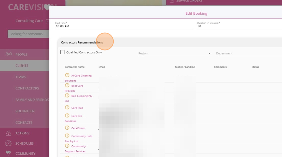The image size is (282, 157).
Task: Click the Start Time field
Action: pyautogui.click(x=124, y=26)
